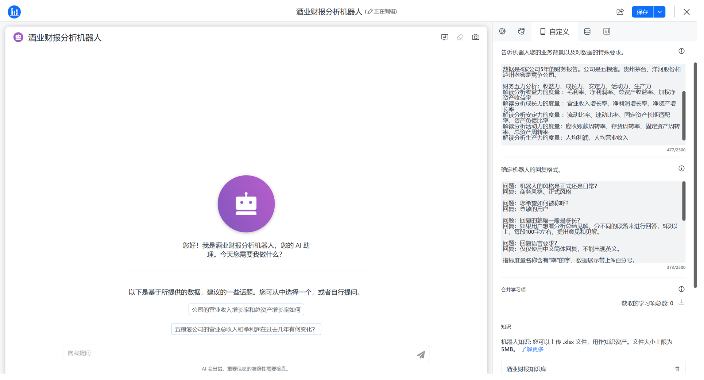The image size is (704, 380).
Task: Click the send message paper plane
Action: pyautogui.click(x=421, y=354)
